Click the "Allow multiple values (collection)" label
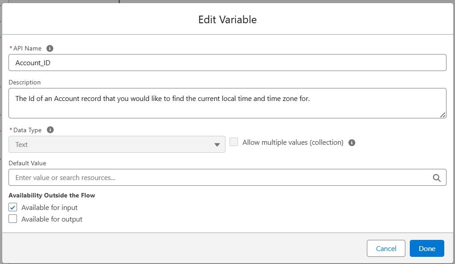 pos(293,142)
